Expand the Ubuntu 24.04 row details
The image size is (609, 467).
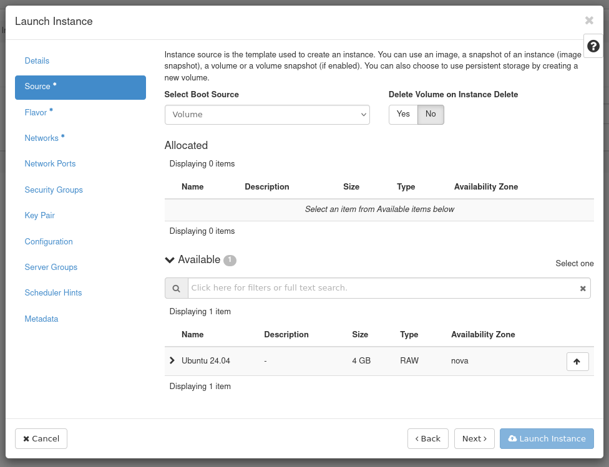click(172, 360)
